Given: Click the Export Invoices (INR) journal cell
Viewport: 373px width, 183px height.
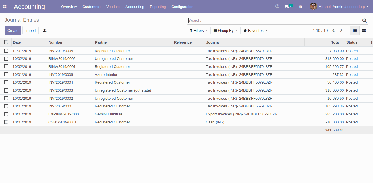Looking at the screenshot, I should (241, 114).
